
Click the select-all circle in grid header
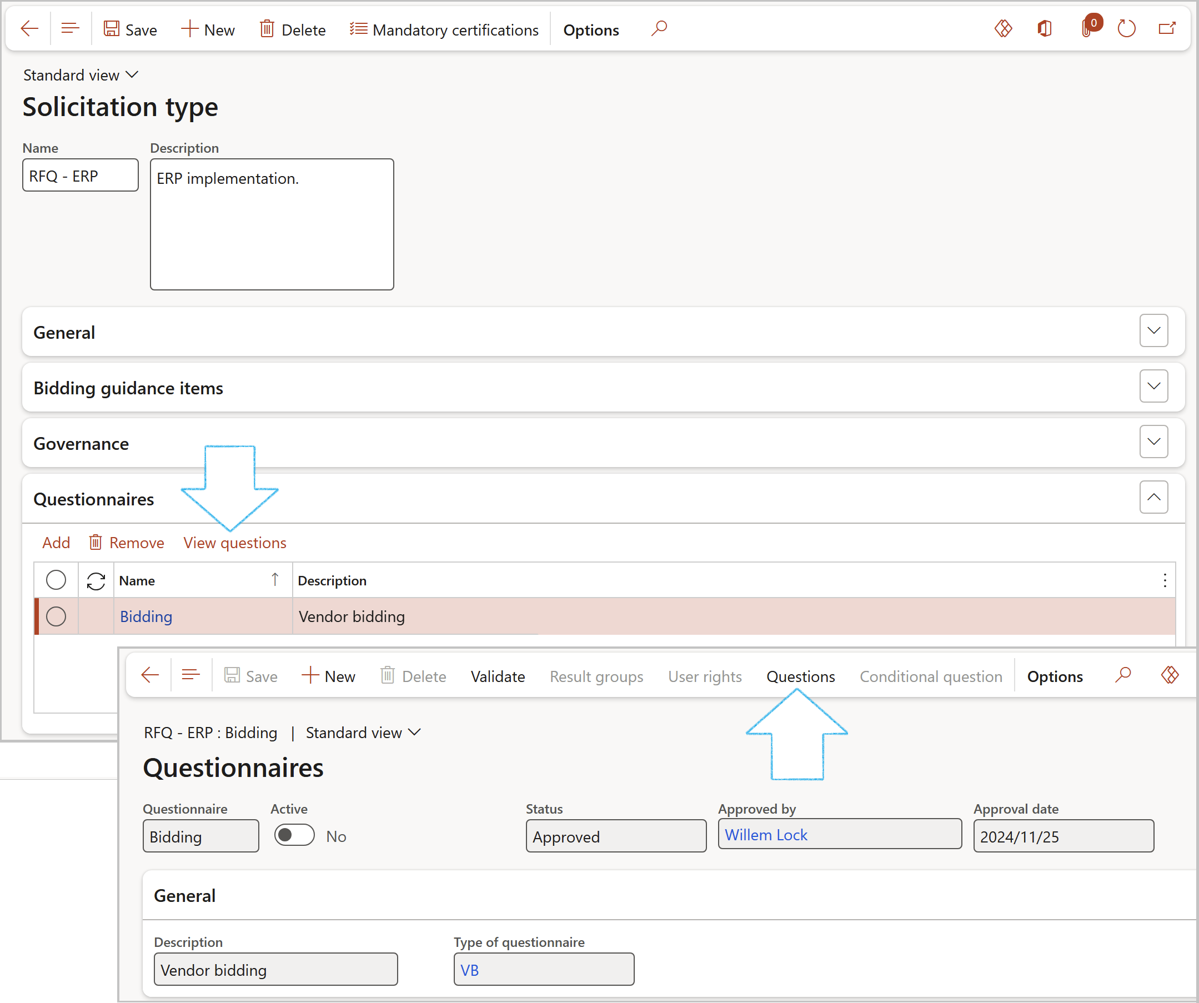[56, 580]
